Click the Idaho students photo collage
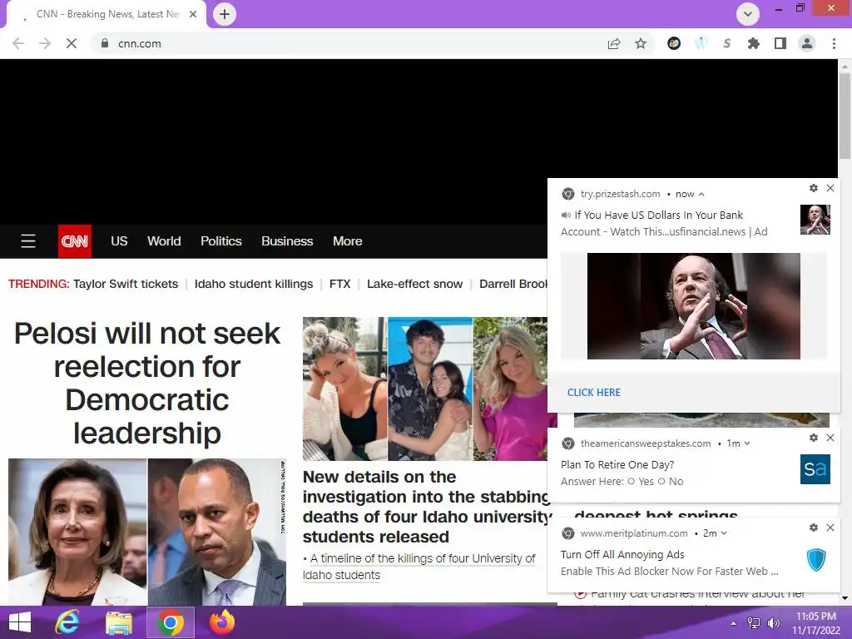The height and width of the screenshot is (639, 852). 425,389
